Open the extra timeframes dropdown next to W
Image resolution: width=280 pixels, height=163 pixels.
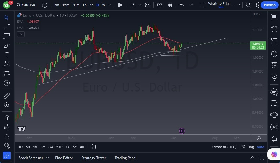click(x=110, y=5)
